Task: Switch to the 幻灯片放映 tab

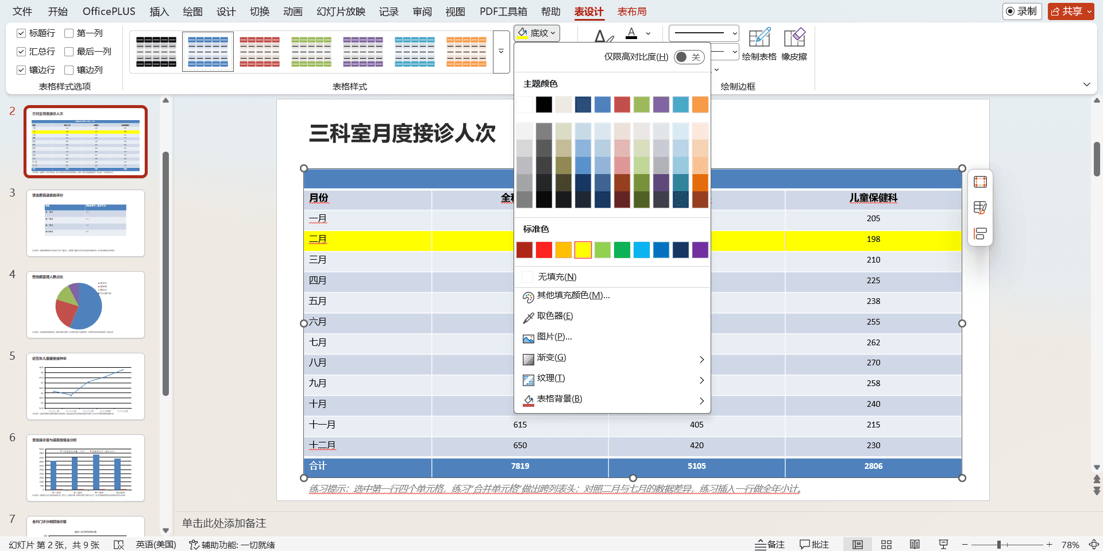Action: point(341,11)
